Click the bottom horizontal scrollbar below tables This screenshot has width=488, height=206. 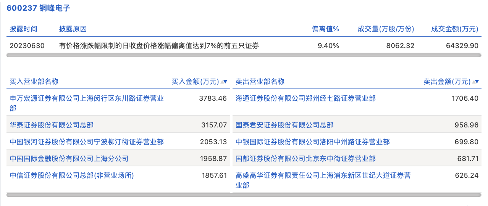click(244, 195)
